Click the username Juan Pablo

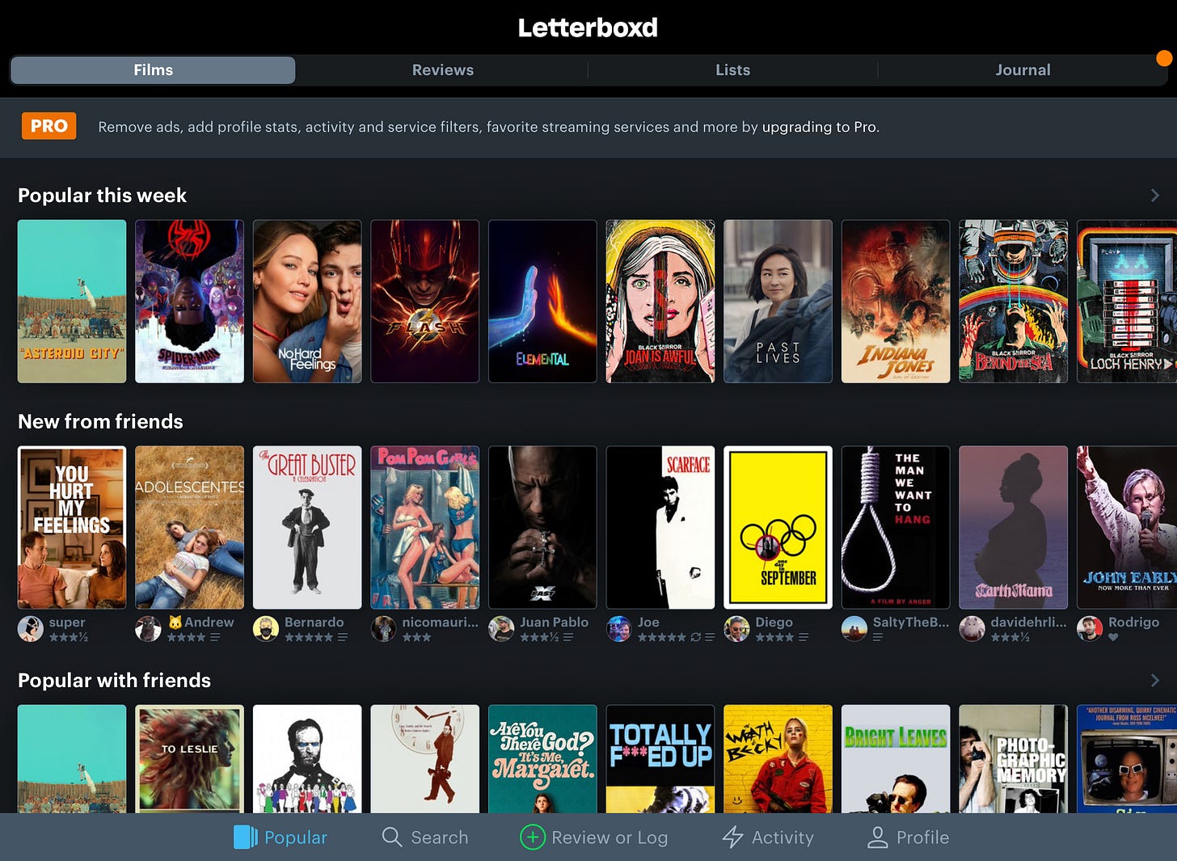click(x=554, y=623)
